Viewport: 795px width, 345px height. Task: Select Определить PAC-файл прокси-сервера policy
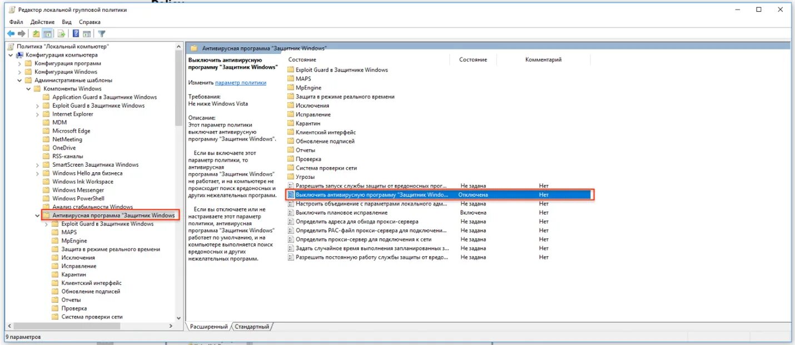(x=371, y=231)
